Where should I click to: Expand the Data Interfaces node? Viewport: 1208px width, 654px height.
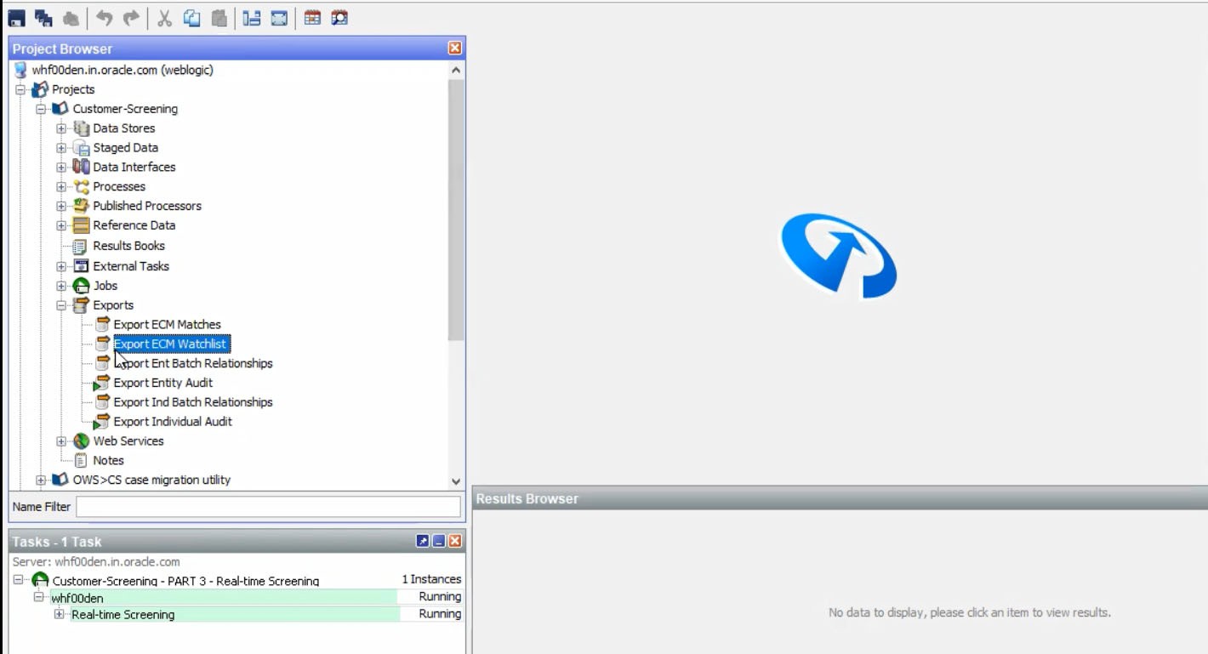click(x=61, y=168)
